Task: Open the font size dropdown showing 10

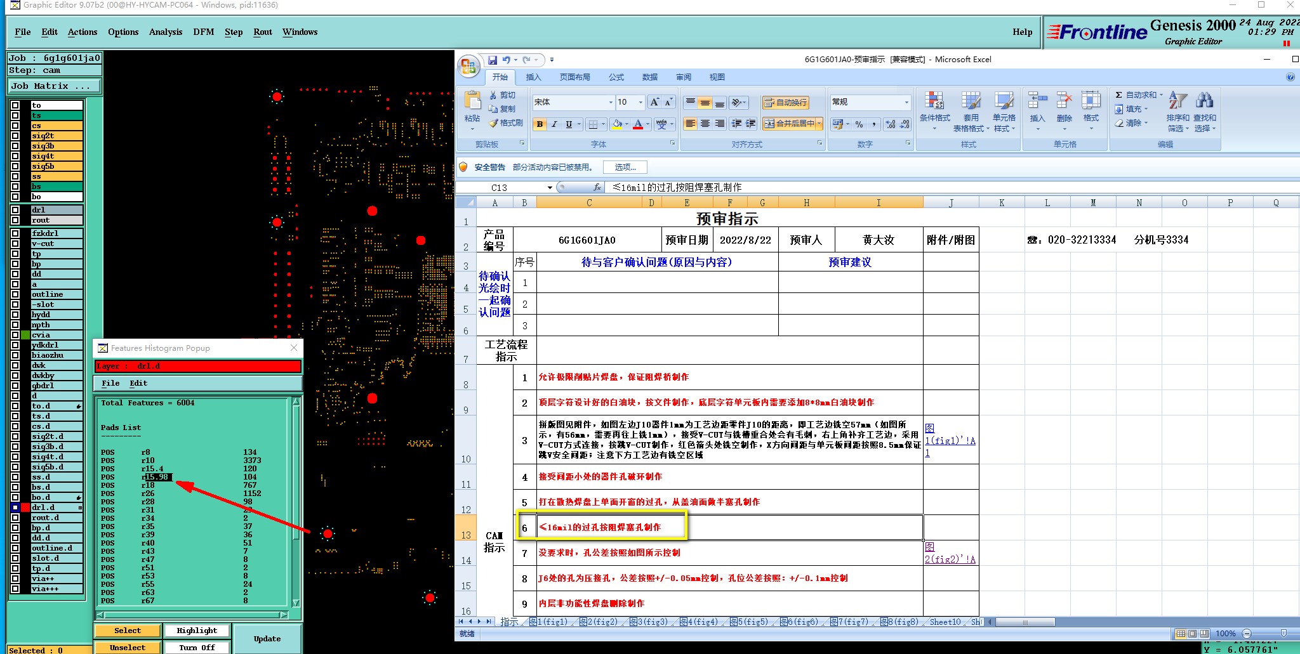Action: [640, 102]
